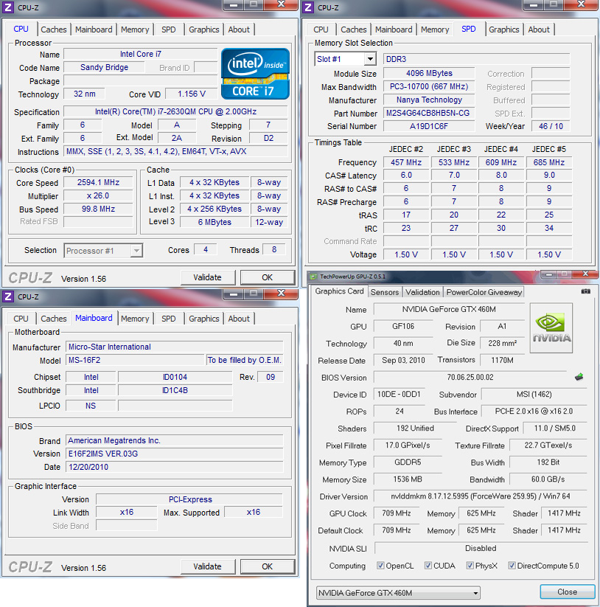Image resolution: width=600 pixels, height=607 pixels.
Task: Close the Mainboard CPU-Z window
Action: (x=282, y=294)
